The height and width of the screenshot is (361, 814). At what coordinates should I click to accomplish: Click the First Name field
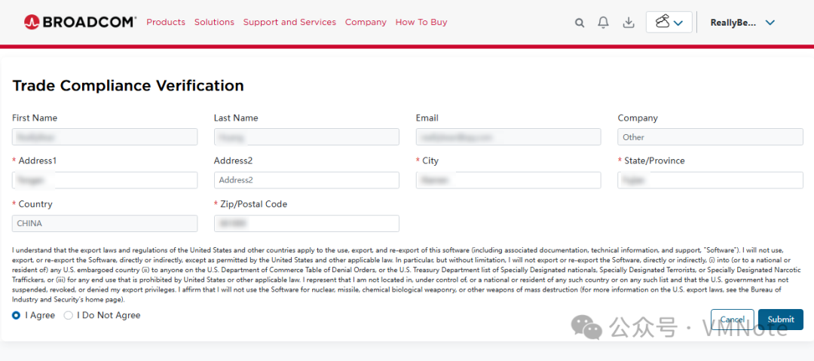click(x=104, y=137)
